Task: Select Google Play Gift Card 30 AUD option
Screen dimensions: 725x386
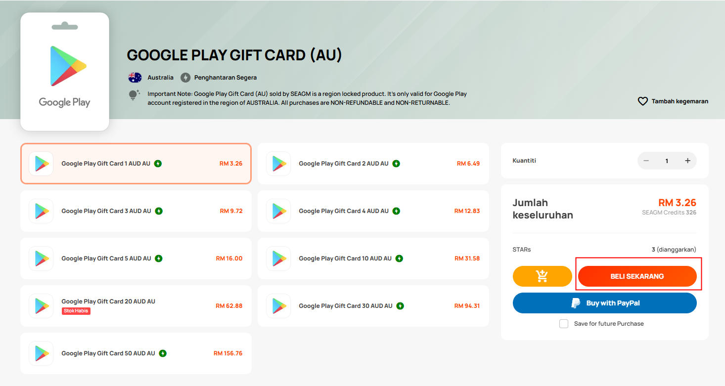Action: click(373, 306)
